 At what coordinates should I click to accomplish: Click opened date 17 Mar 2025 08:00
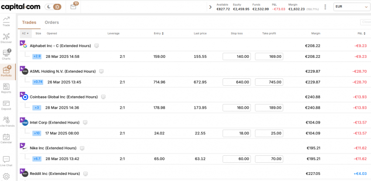click(62, 133)
